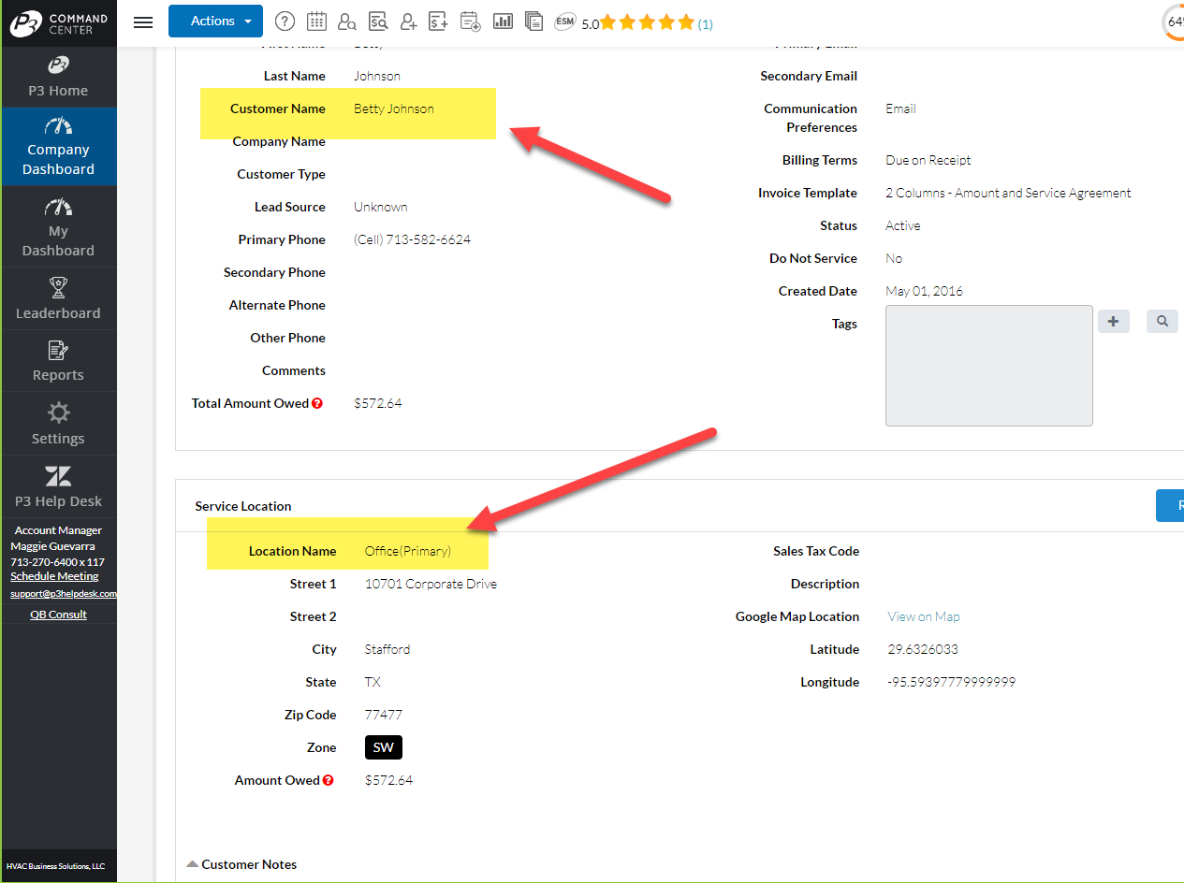Click the account manager name Maggie Guevarra
This screenshot has width=1184, height=883.
click(x=52, y=546)
